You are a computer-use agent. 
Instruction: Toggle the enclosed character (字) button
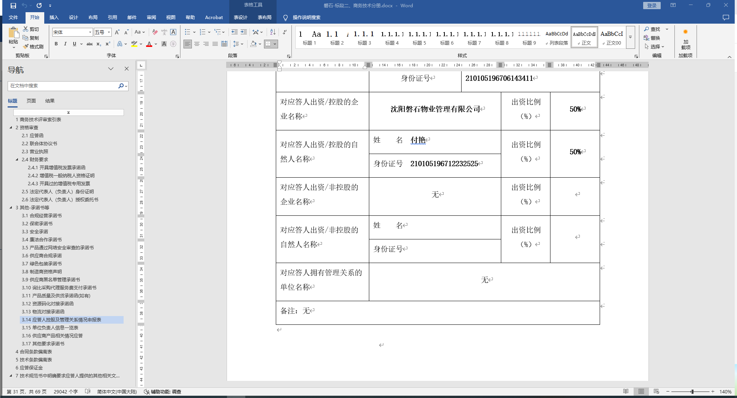(x=173, y=44)
